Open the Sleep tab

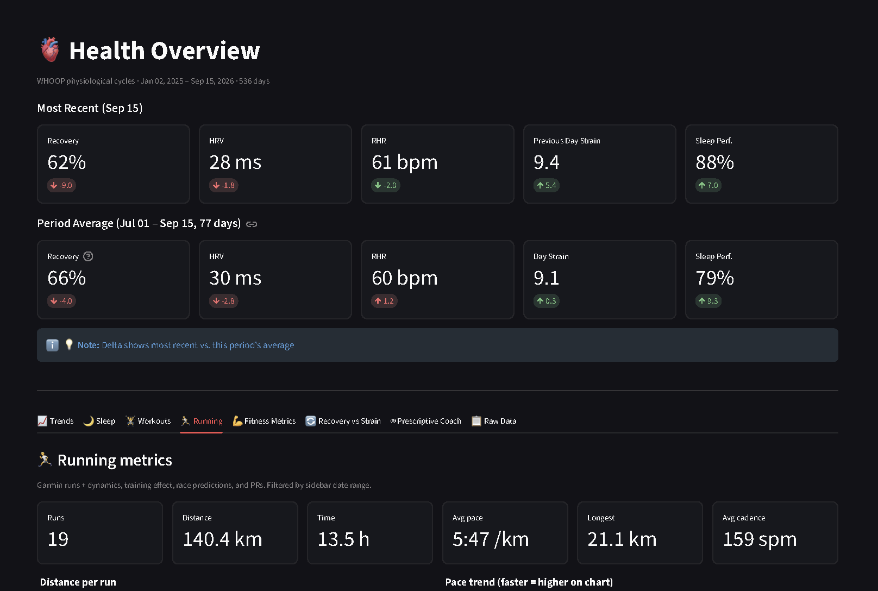pos(99,421)
